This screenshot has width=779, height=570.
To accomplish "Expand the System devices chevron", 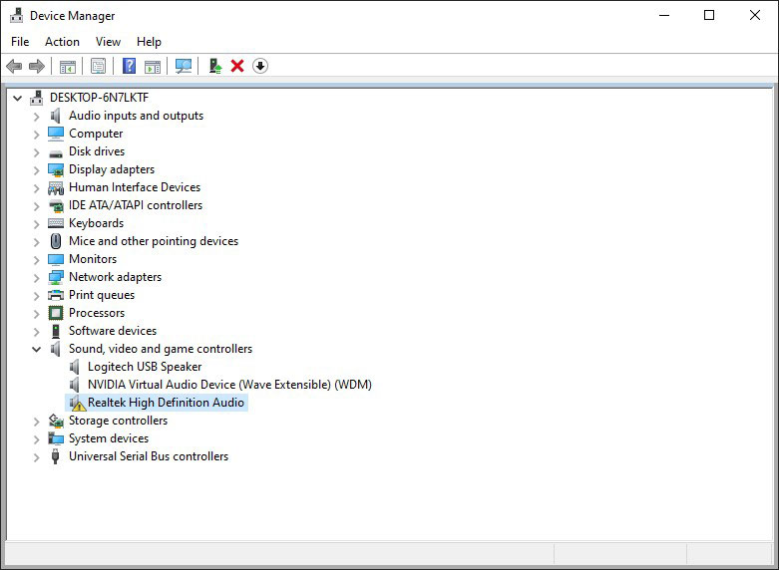I will click(36, 438).
